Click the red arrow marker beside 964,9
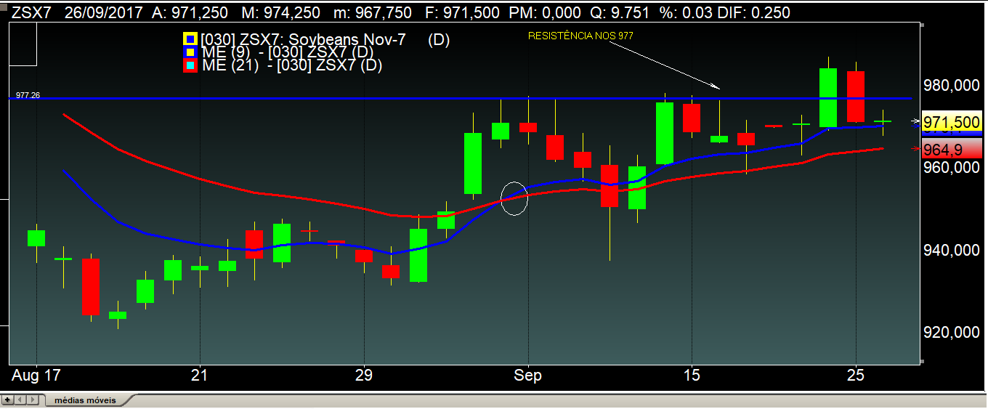Viewport: 988px width, 409px height. pyautogui.click(x=916, y=149)
